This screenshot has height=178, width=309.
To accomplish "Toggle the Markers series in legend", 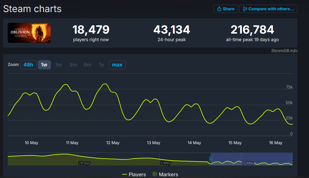I will pyautogui.click(x=165, y=174).
